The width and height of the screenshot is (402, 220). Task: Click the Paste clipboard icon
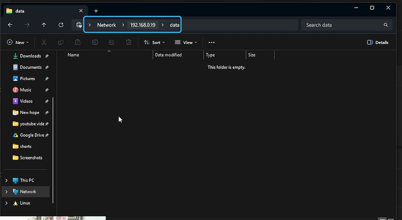[x=78, y=42]
